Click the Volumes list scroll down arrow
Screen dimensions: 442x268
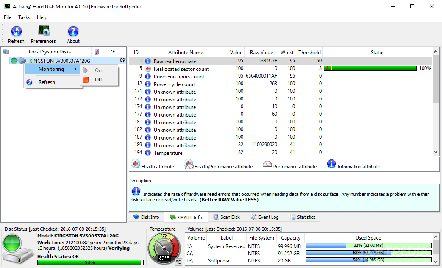[436, 262]
